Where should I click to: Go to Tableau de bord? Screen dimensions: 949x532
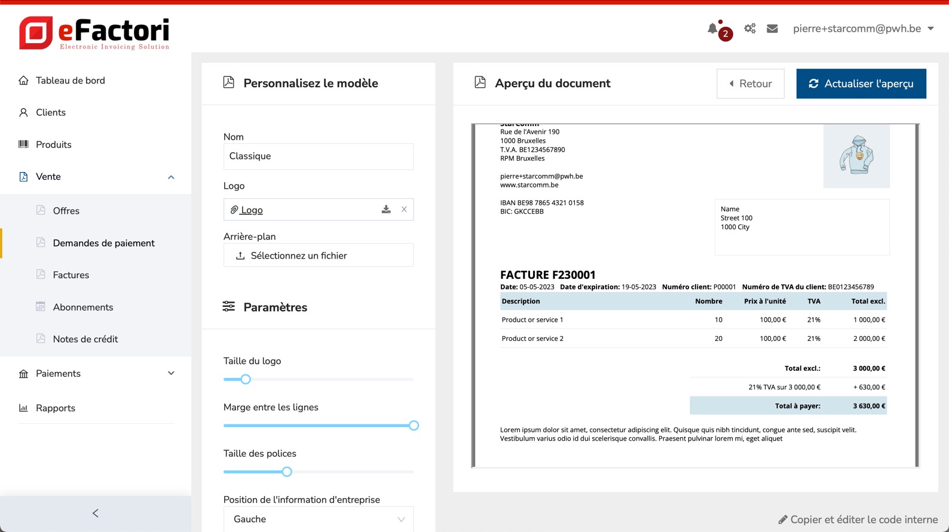70,81
